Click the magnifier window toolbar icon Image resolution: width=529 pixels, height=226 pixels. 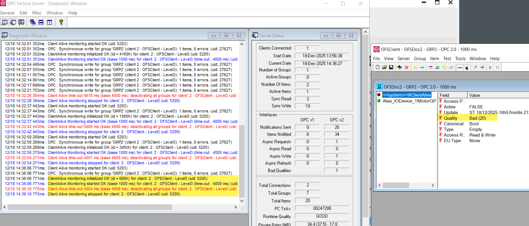[x=13, y=22]
